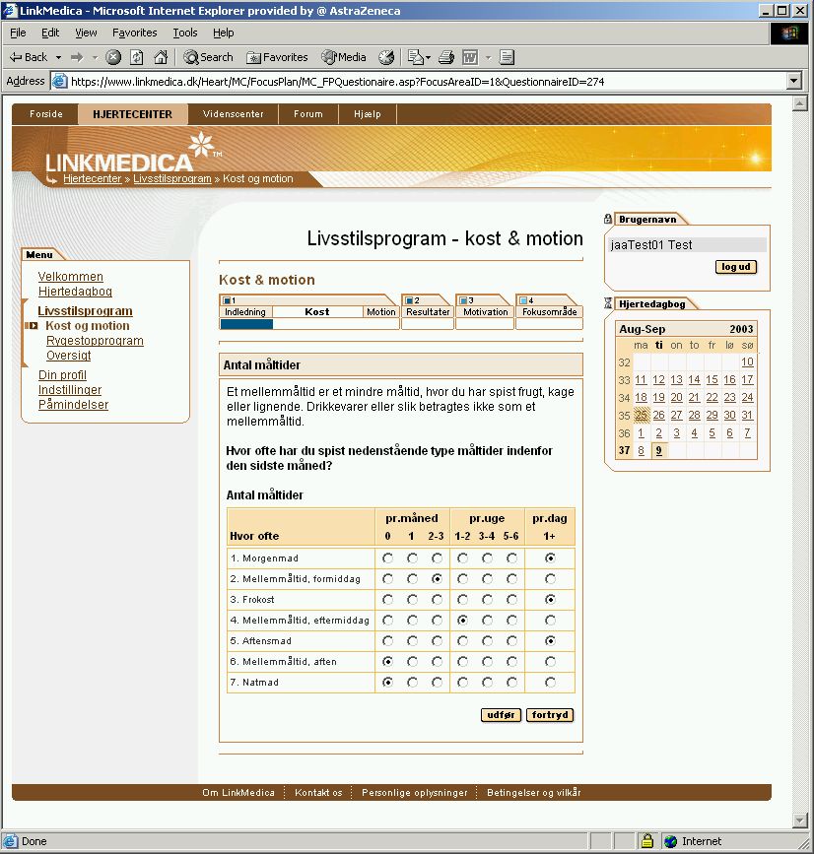814x854 pixels.
Task: Click the Print toolbar icon
Action: pyautogui.click(x=446, y=57)
